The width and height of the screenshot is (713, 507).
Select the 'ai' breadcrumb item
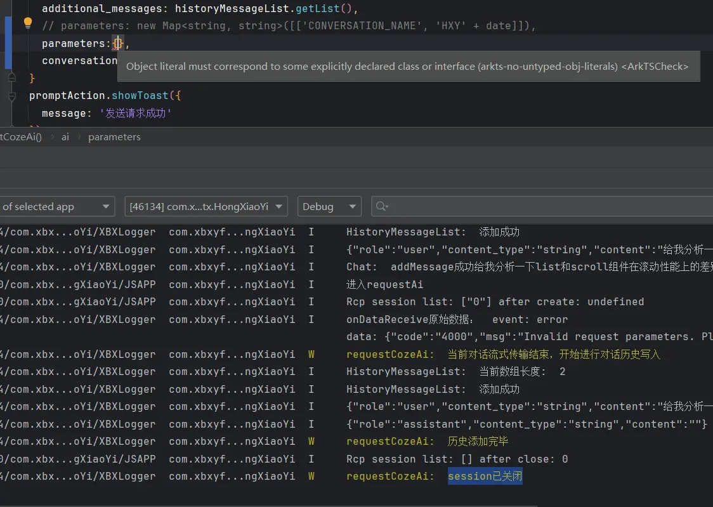(x=65, y=137)
